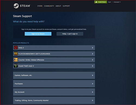Open the My Account category
Screen dimensions: 136x105
click(54, 92)
